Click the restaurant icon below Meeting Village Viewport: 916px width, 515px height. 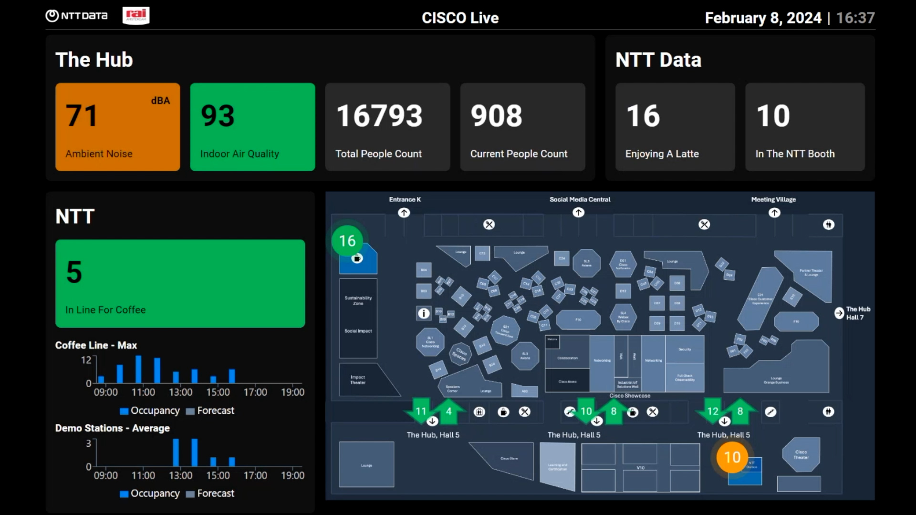704,225
